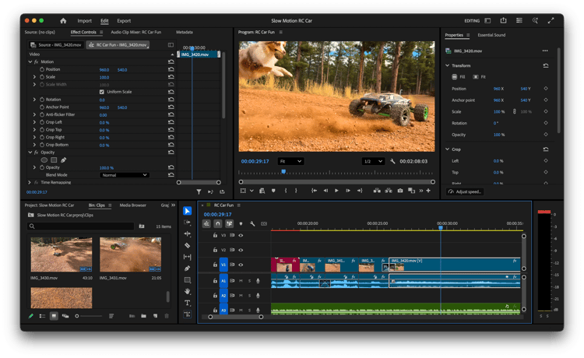Click Mark Out bracket in Program Monitor
The width and height of the screenshot is (584, 358).
(x=296, y=191)
